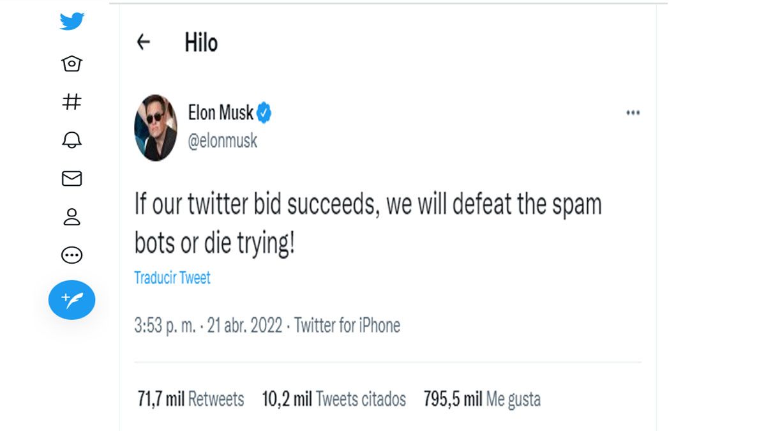Click the Traducir Tweet link

click(172, 278)
